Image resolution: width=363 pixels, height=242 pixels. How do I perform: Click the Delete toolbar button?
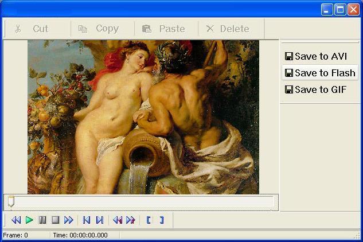[231, 29]
